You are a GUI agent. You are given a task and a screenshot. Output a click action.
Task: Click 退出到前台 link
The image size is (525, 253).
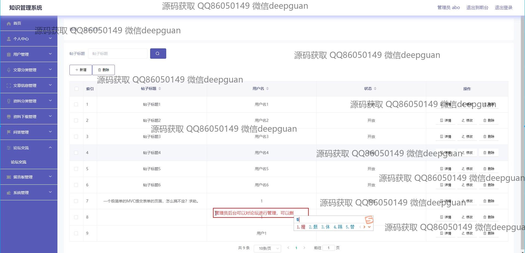tap(477, 8)
